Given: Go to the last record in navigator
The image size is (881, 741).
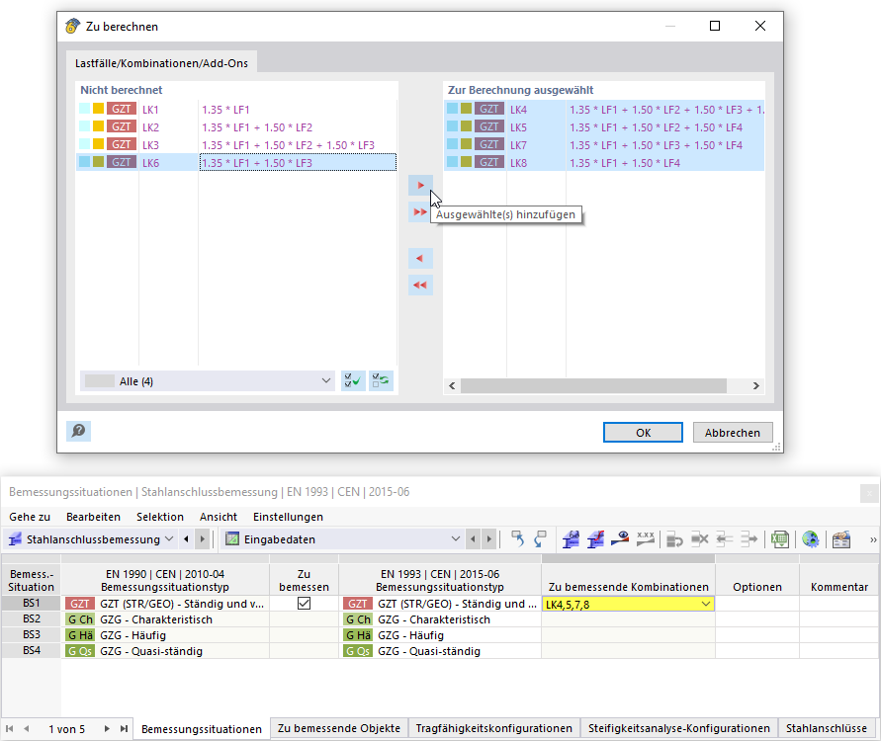Looking at the screenshot, I should 124,729.
